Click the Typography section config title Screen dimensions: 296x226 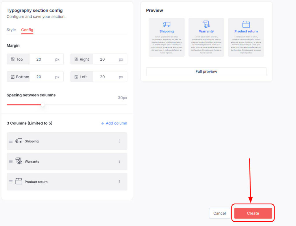[35, 10]
